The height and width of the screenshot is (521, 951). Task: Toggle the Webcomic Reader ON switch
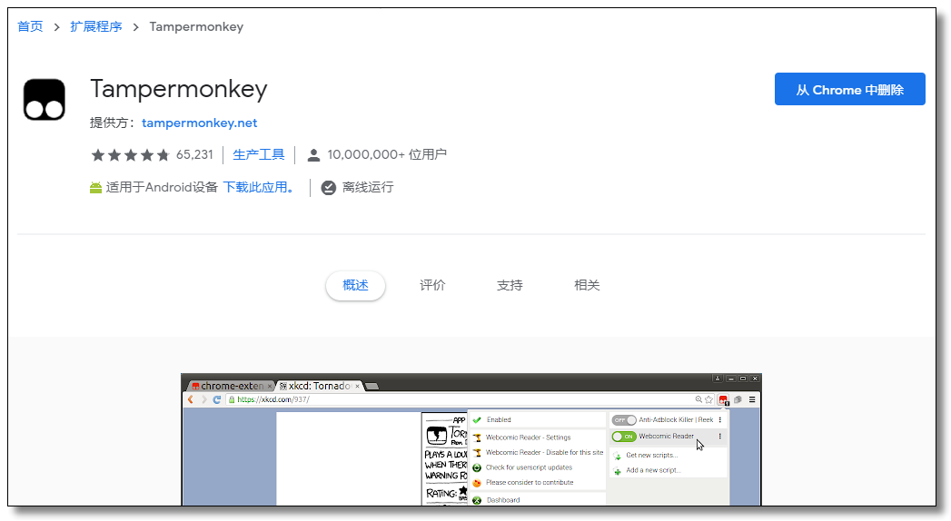(623, 437)
